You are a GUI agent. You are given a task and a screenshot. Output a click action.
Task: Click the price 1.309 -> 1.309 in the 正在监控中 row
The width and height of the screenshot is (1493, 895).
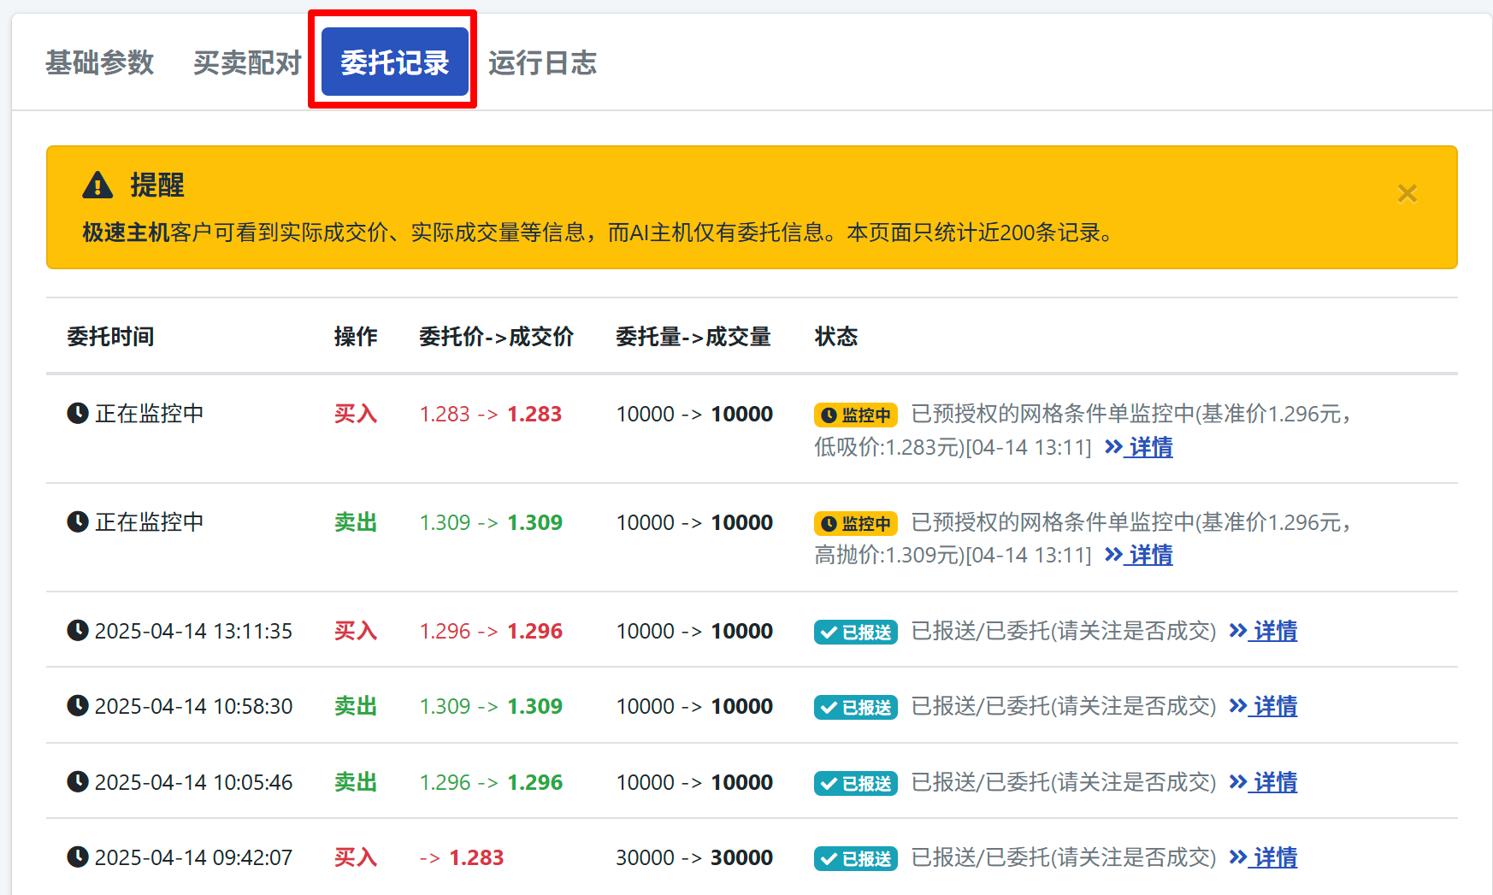click(491, 522)
